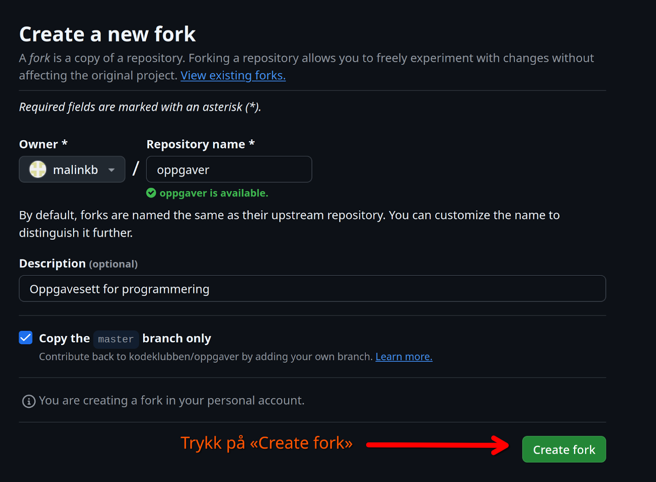Screen dimensions: 656x482
Task: Click the green availability checkmark icon
Action: 151,193
